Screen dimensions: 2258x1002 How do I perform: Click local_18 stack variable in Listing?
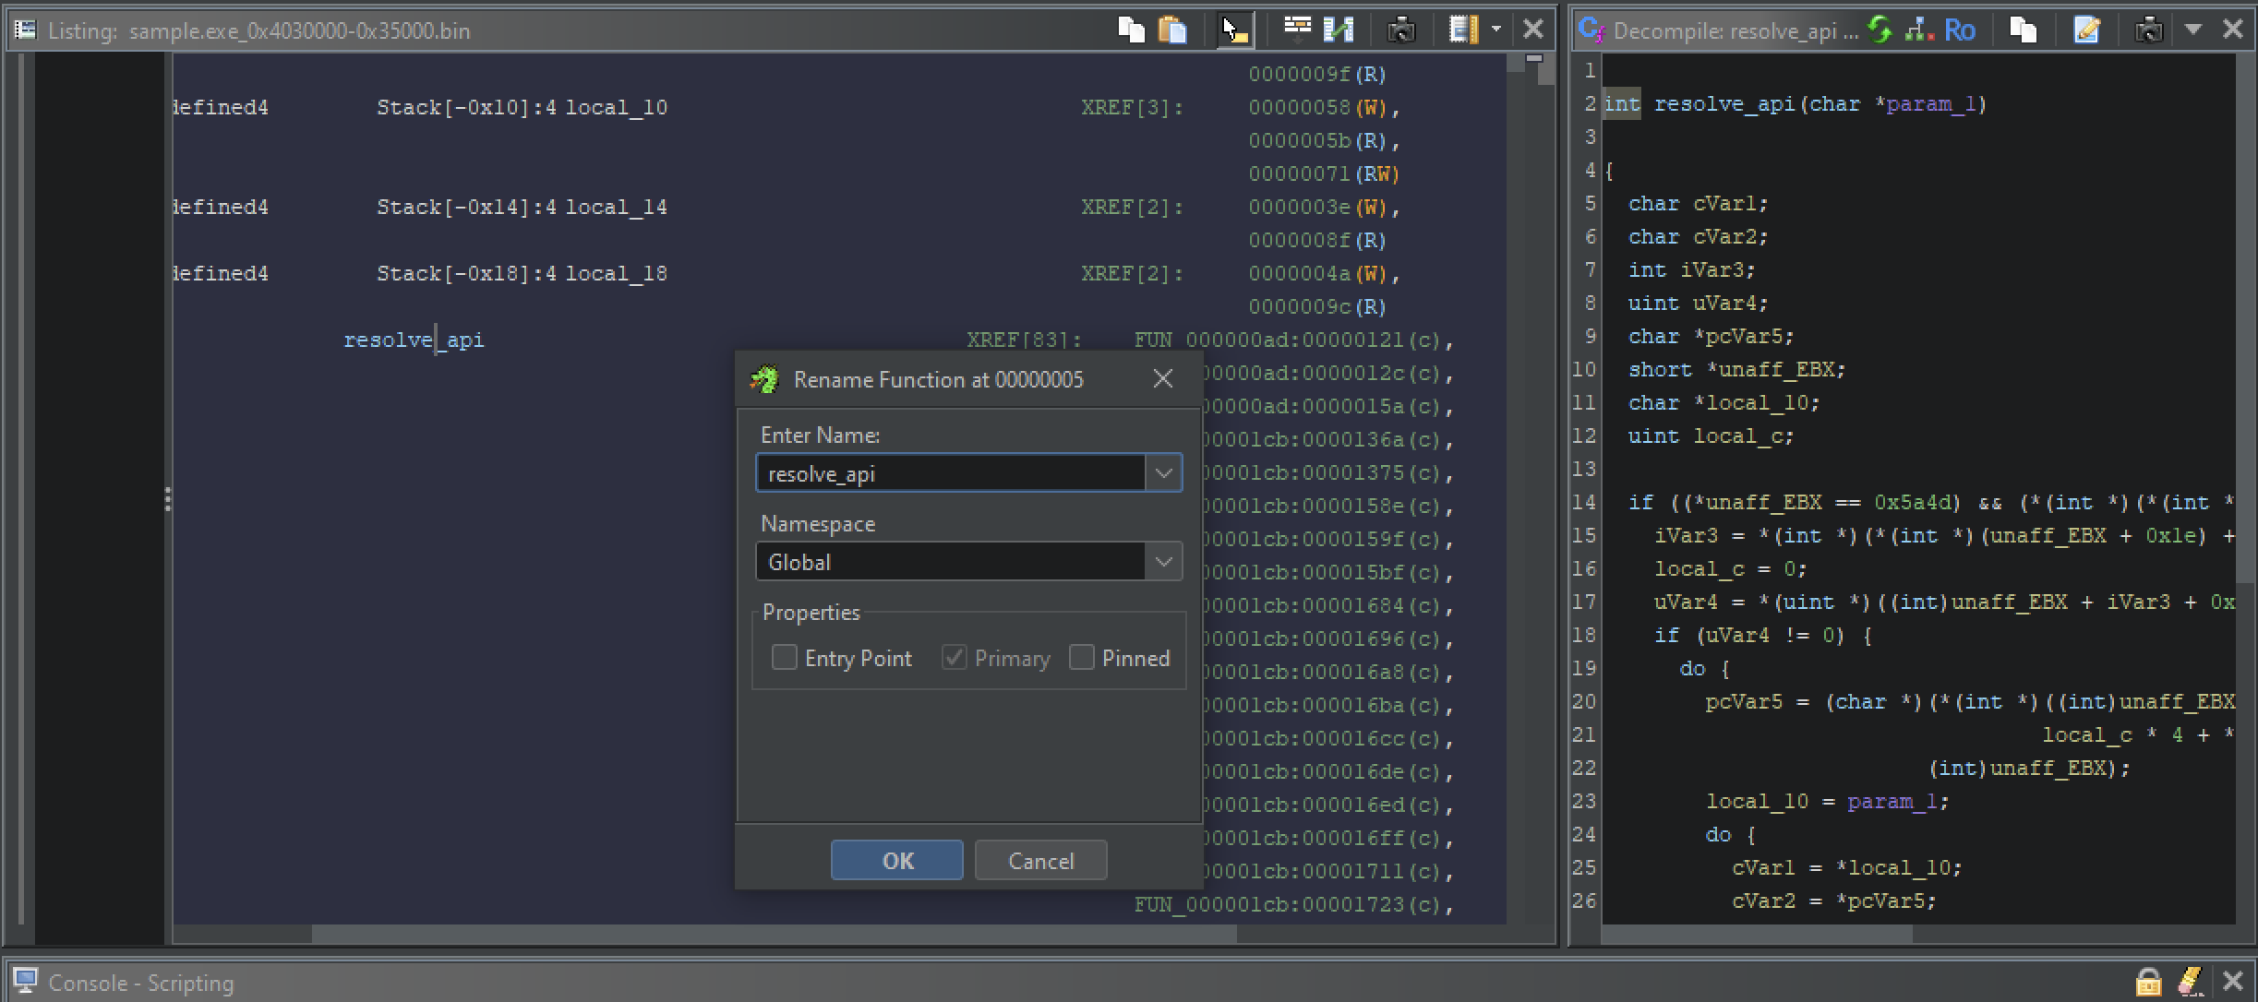[616, 273]
